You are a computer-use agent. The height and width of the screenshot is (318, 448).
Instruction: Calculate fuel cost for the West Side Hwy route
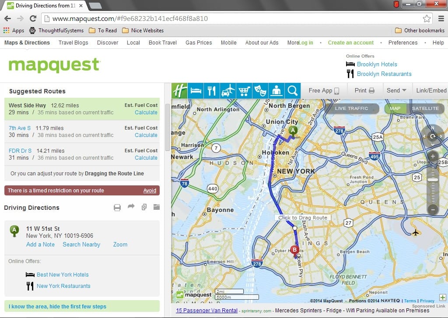click(x=146, y=113)
